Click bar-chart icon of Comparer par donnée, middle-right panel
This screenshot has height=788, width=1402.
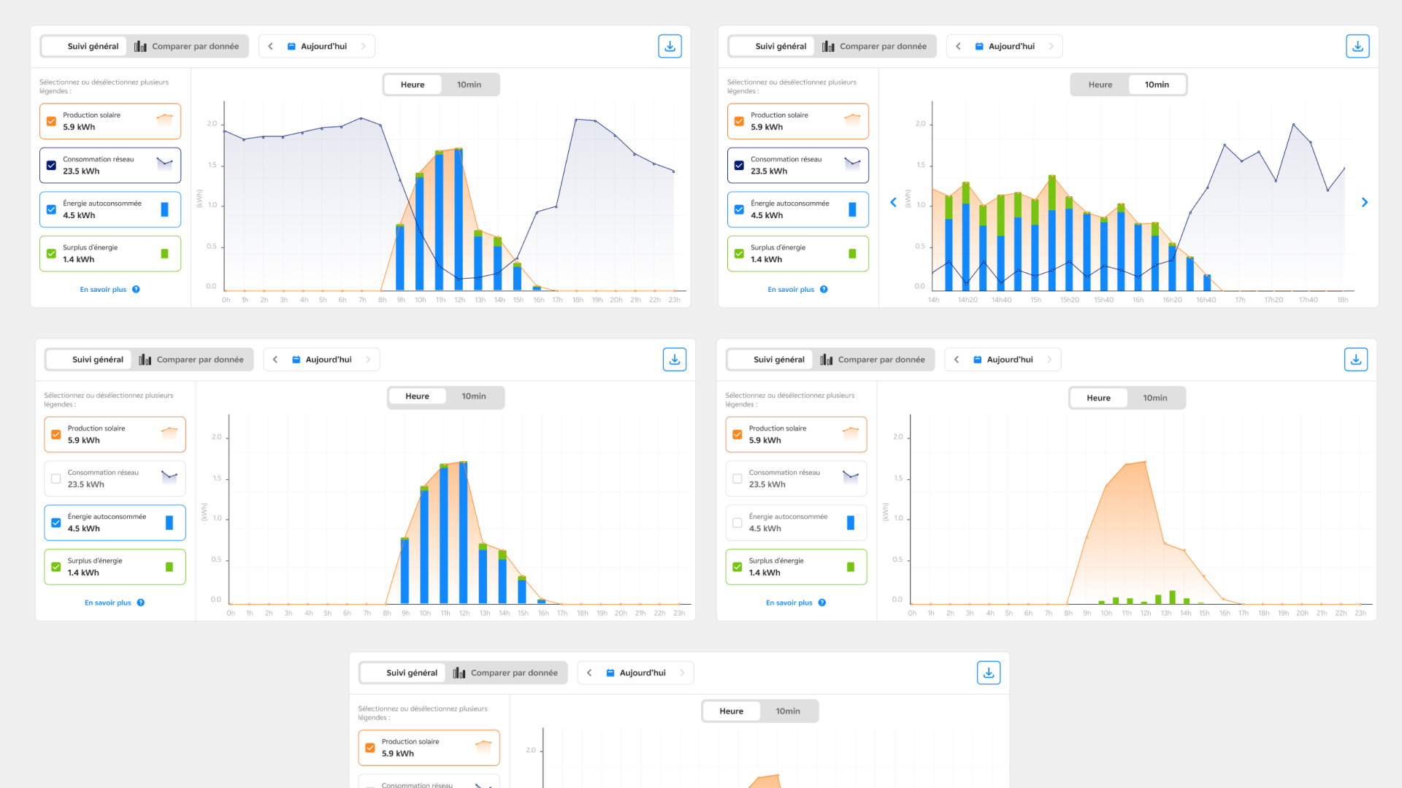pos(827,359)
